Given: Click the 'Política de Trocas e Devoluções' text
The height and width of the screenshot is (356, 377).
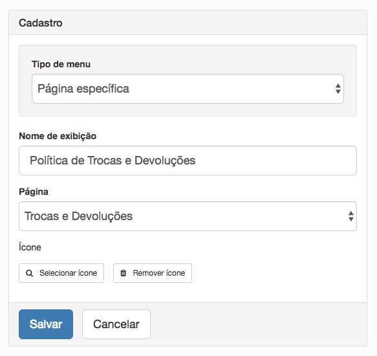Looking at the screenshot, I should [113, 161].
